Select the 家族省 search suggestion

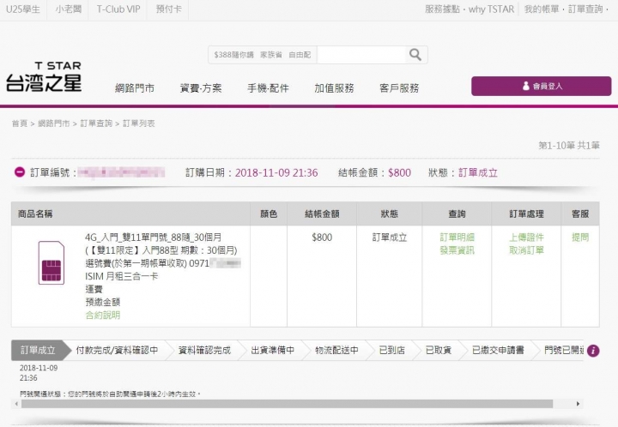tap(271, 55)
